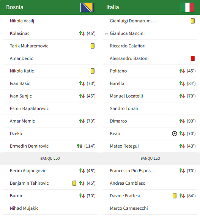Click Gianluigi Donnarumma's yellow card icon
The height and width of the screenshot is (217, 200).
(193, 21)
